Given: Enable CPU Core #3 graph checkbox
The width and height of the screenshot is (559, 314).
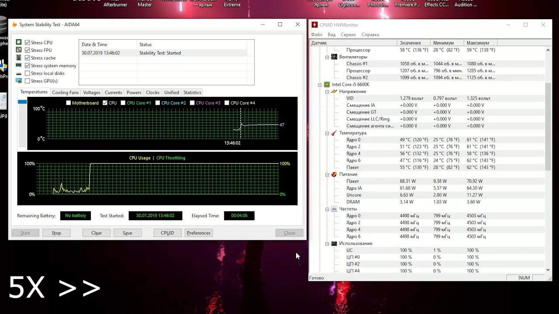Looking at the screenshot, I should [192, 103].
